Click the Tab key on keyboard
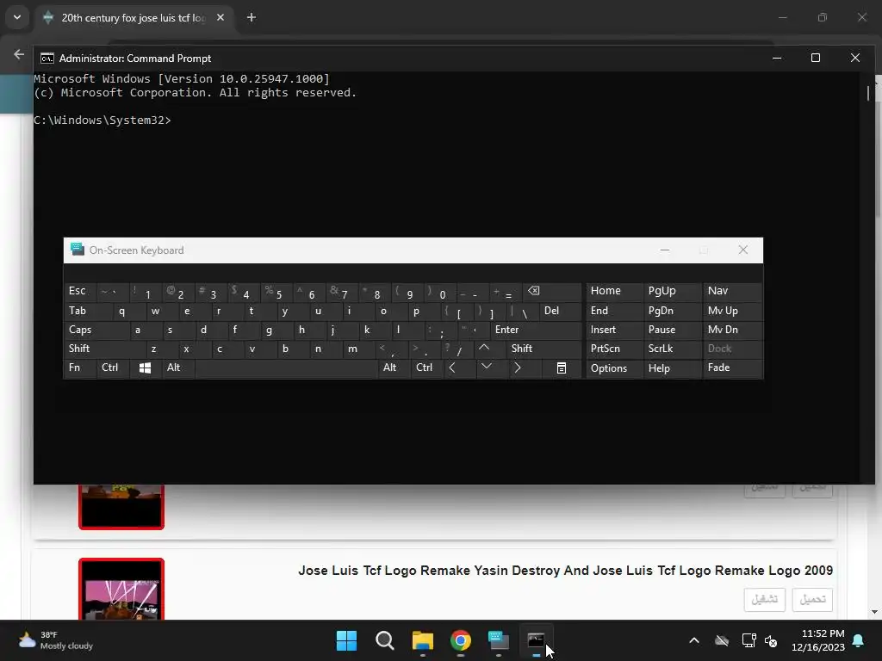This screenshot has height=661, width=882. [89, 311]
